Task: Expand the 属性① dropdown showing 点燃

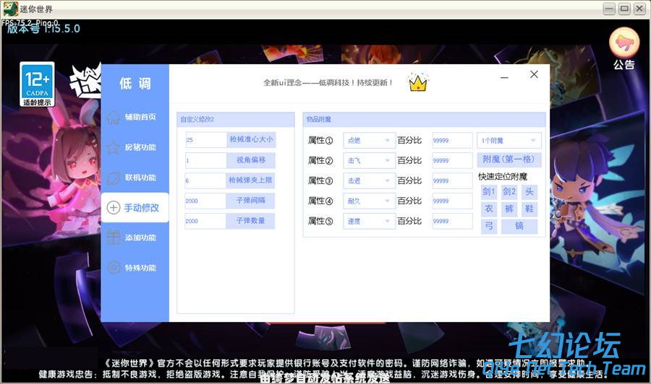Action: click(x=369, y=141)
